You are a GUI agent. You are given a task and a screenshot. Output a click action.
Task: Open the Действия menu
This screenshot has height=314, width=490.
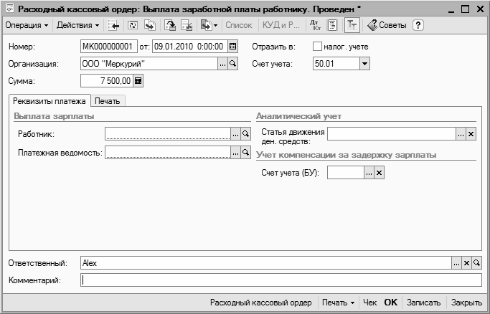coord(78,25)
